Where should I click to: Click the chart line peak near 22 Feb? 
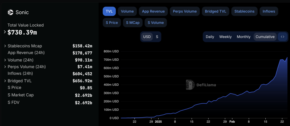282,60
